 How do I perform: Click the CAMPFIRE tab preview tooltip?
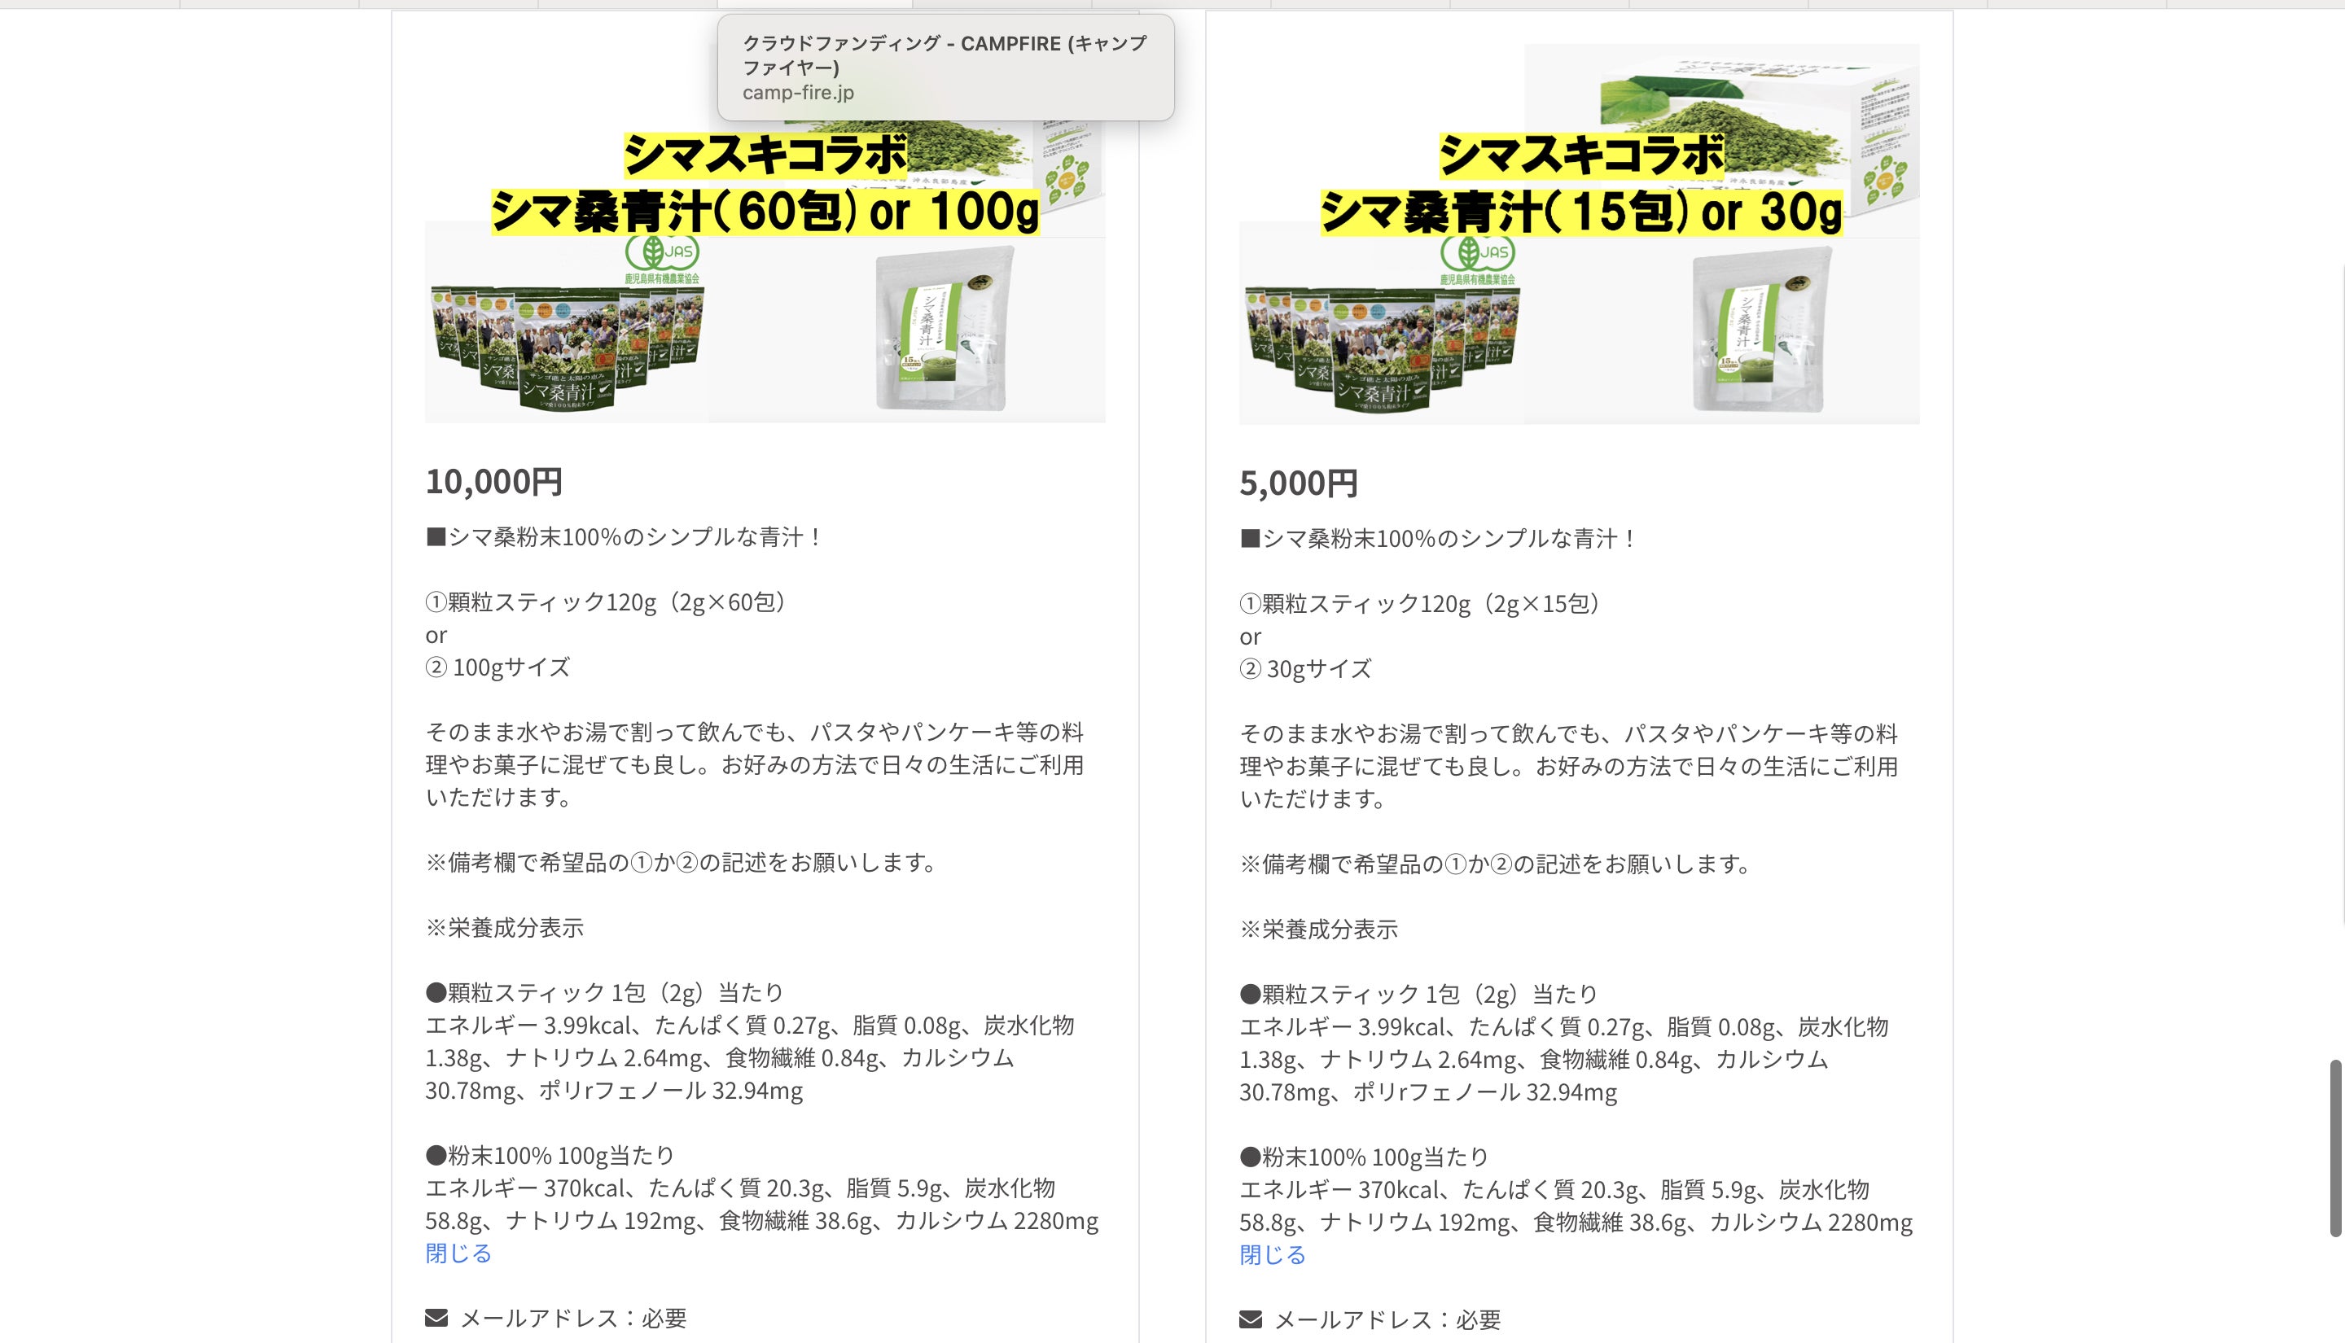coord(945,68)
